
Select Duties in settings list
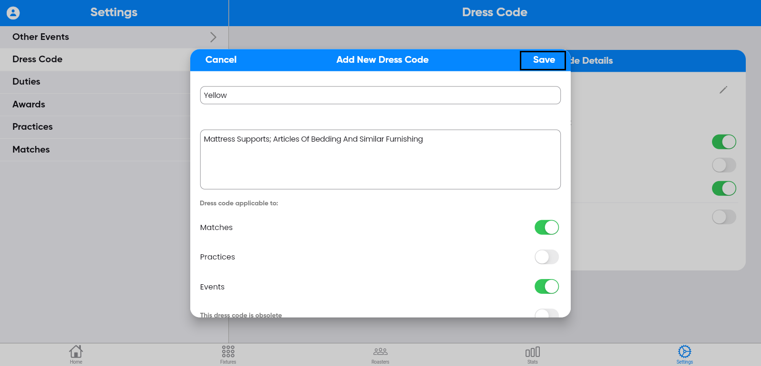tap(27, 82)
